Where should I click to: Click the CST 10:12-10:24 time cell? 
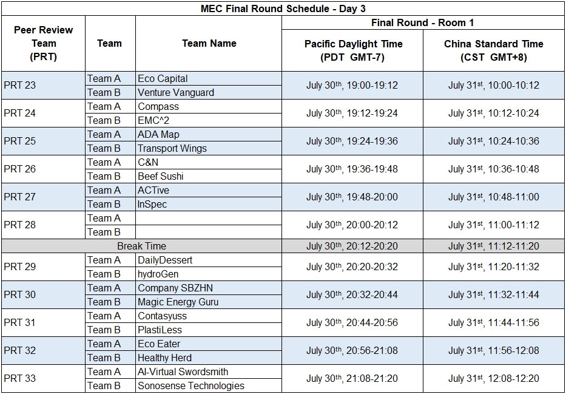click(493, 113)
